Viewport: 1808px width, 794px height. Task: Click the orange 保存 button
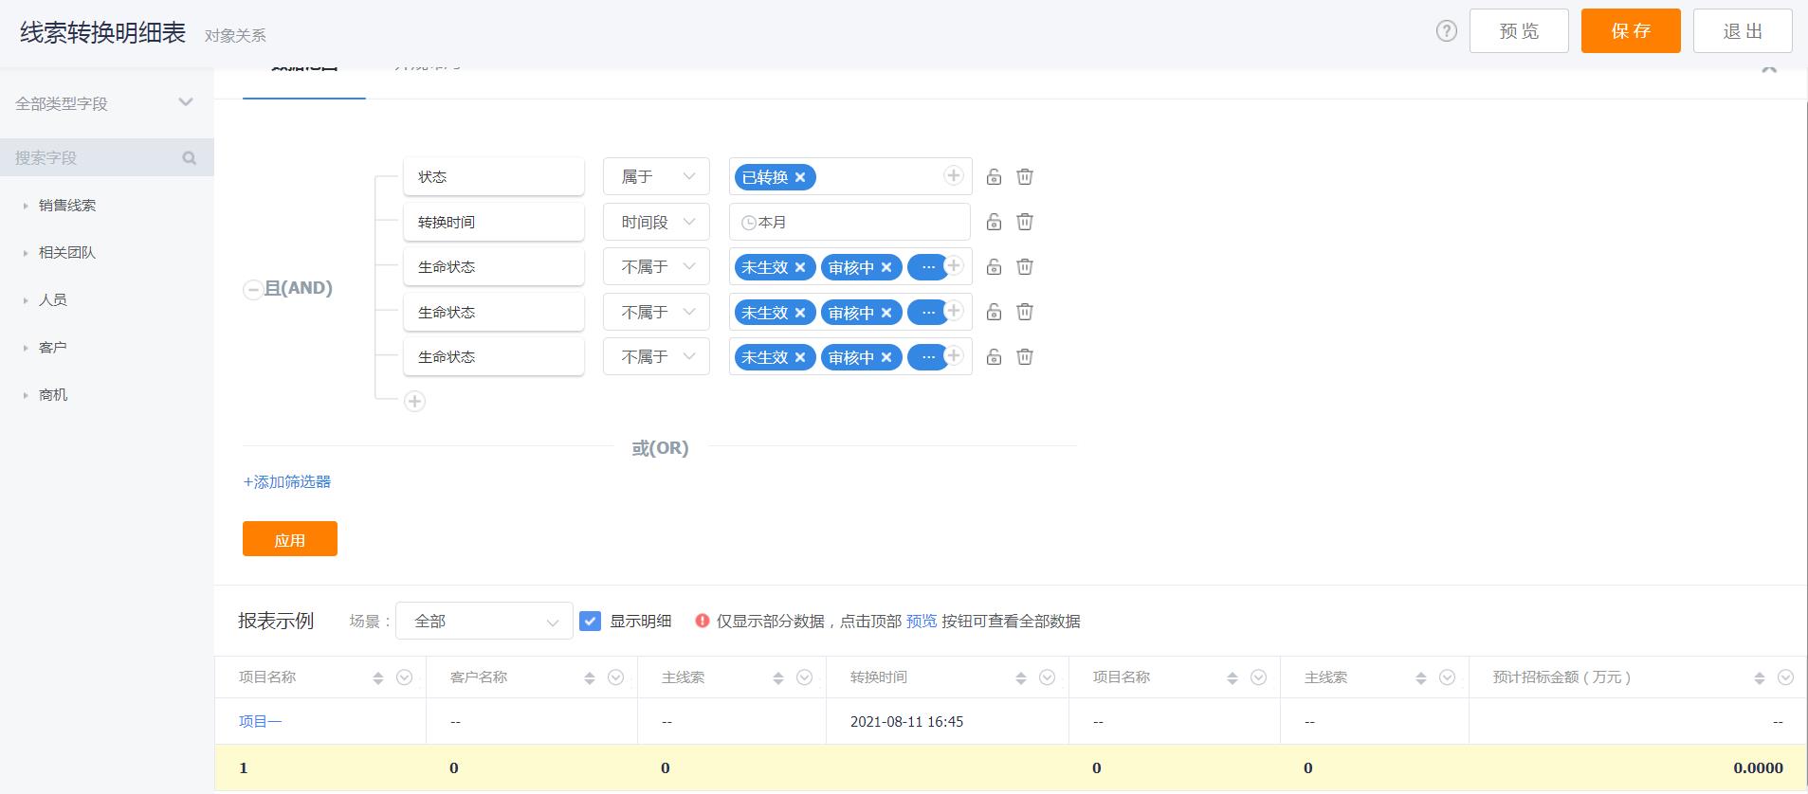[x=1630, y=31]
